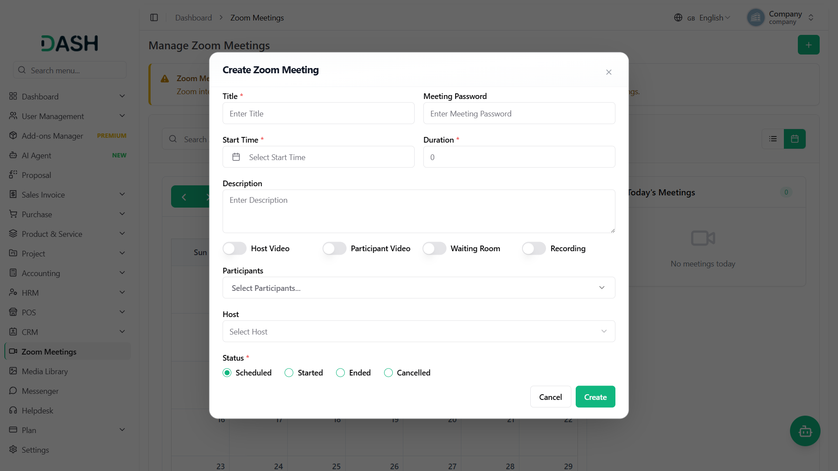838x471 pixels.
Task: Turn on the Recording toggle
Action: point(534,248)
